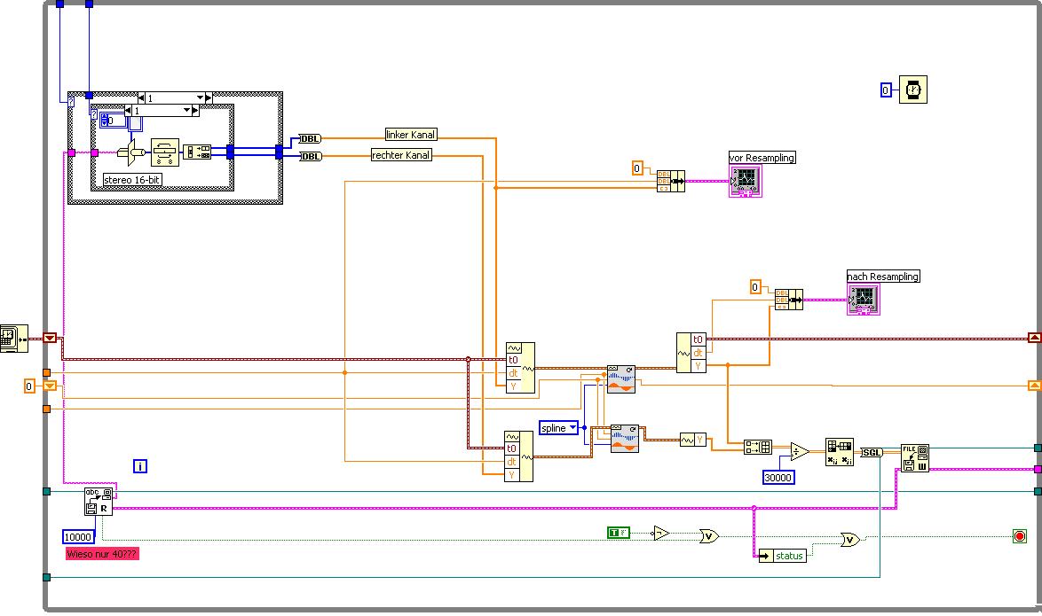Toggle the green T boolean constant
Image resolution: width=1042 pixels, height=616 pixels.
618,533
